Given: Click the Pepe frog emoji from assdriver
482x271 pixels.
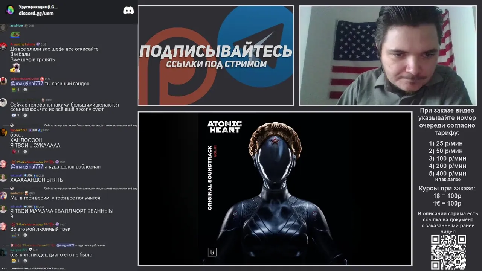Looking at the screenshot, I should tap(15, 35).
